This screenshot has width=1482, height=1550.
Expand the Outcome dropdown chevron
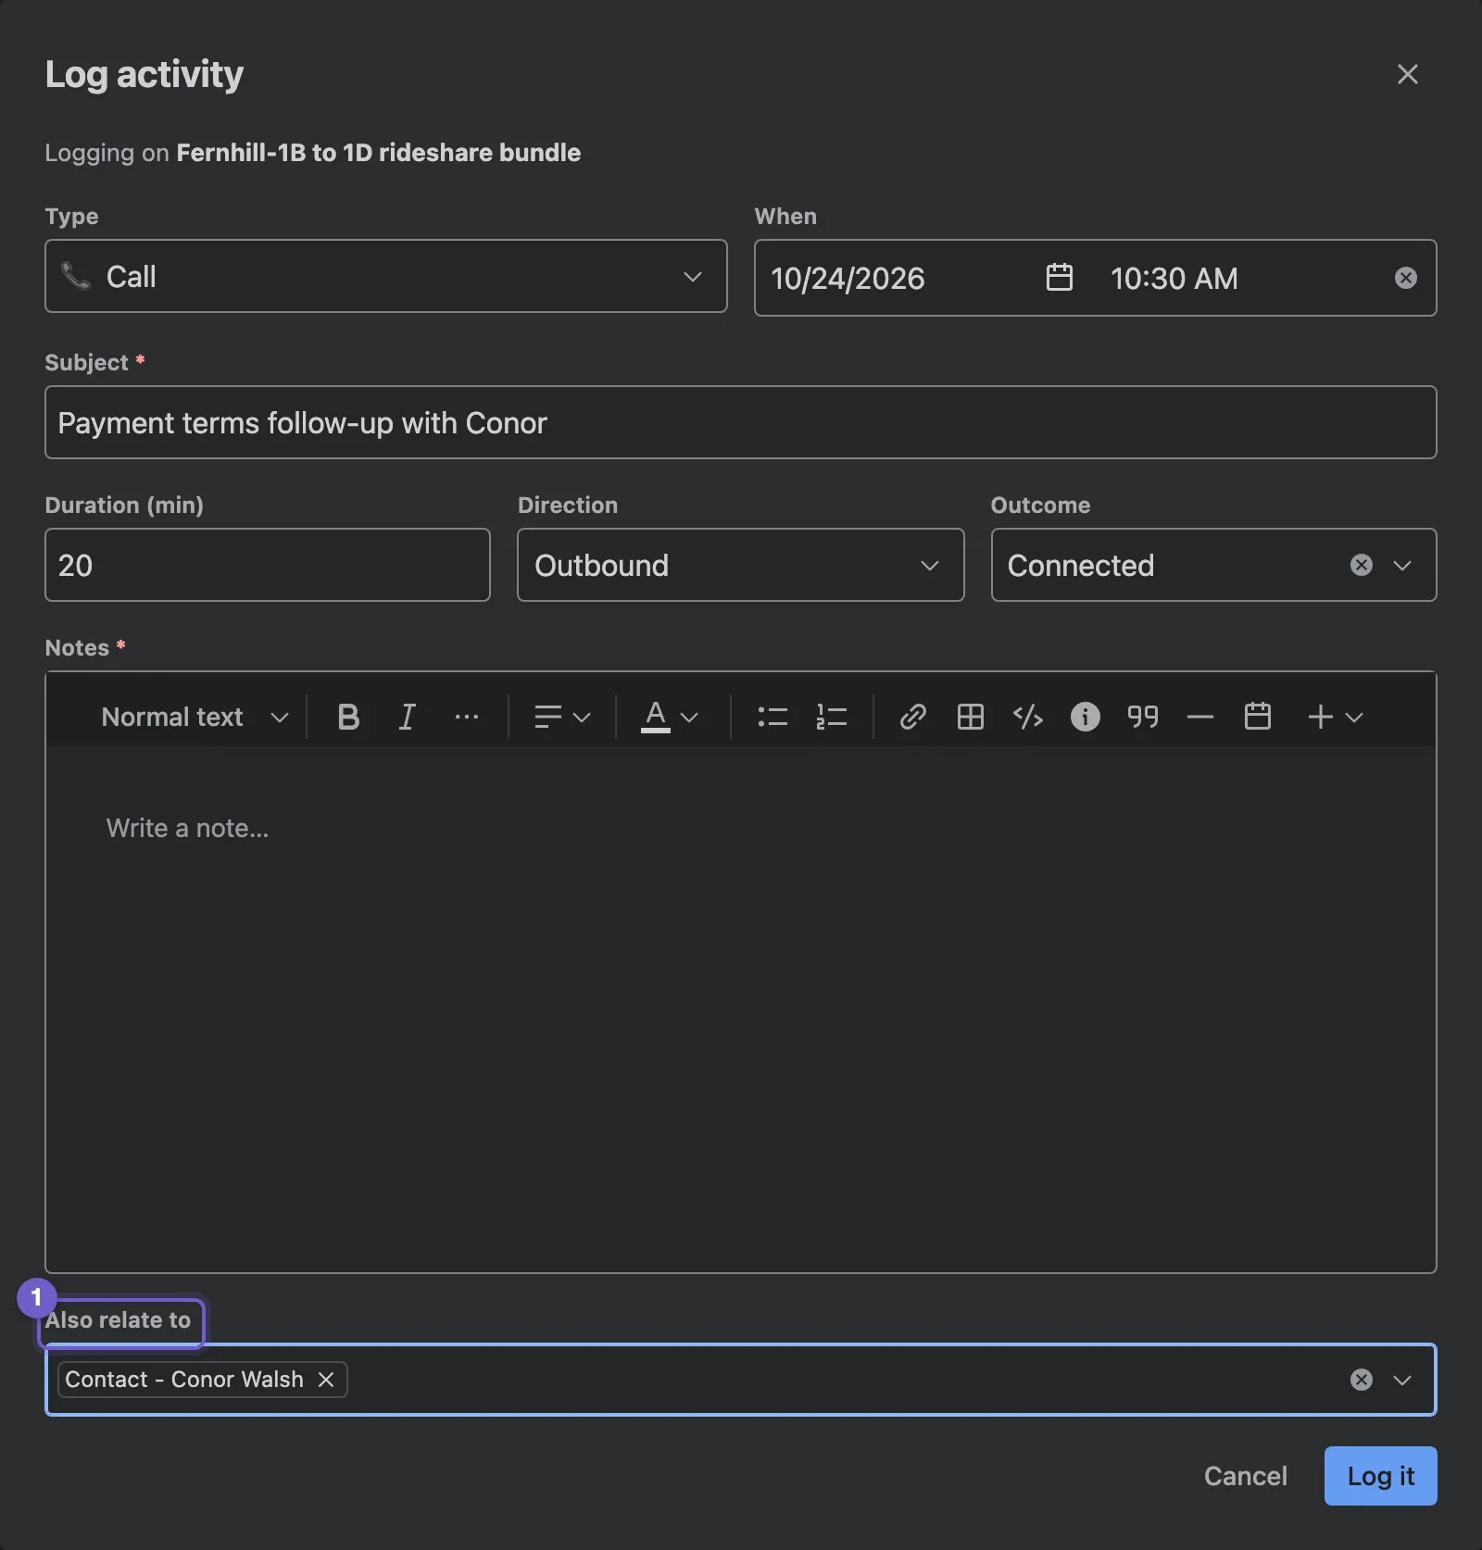[x=1402, y=565]
